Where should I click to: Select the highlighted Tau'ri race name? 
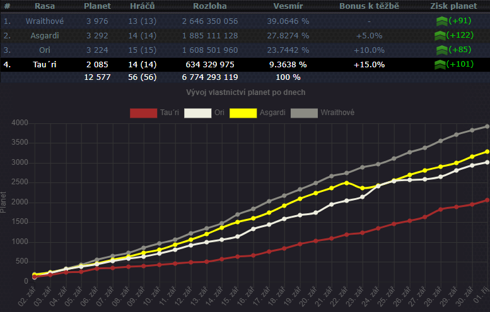(44, 64)
